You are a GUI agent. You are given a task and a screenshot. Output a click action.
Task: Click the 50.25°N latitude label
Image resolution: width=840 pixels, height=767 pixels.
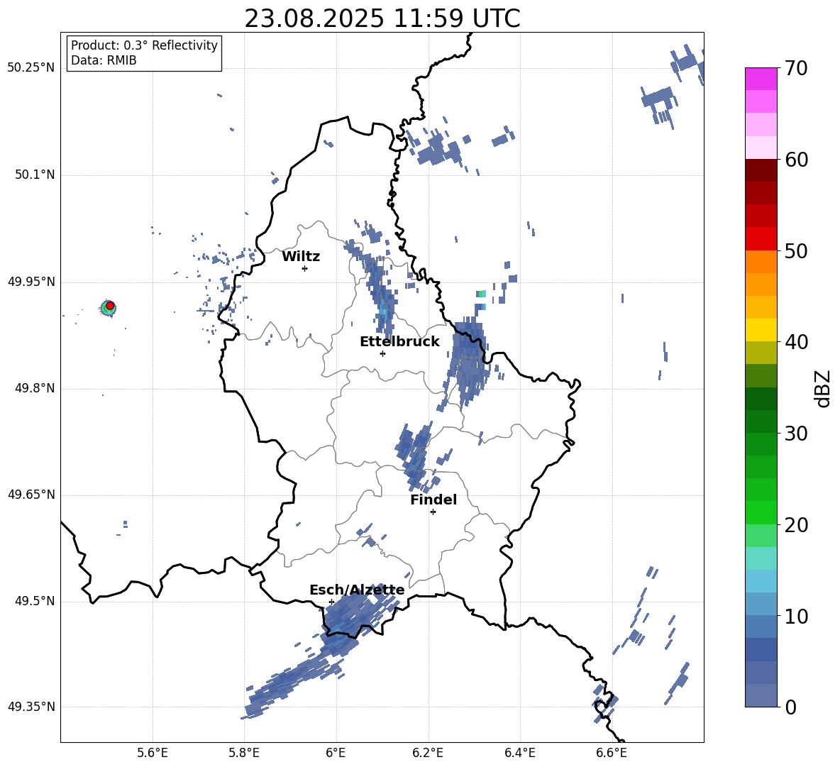[31, 68]
